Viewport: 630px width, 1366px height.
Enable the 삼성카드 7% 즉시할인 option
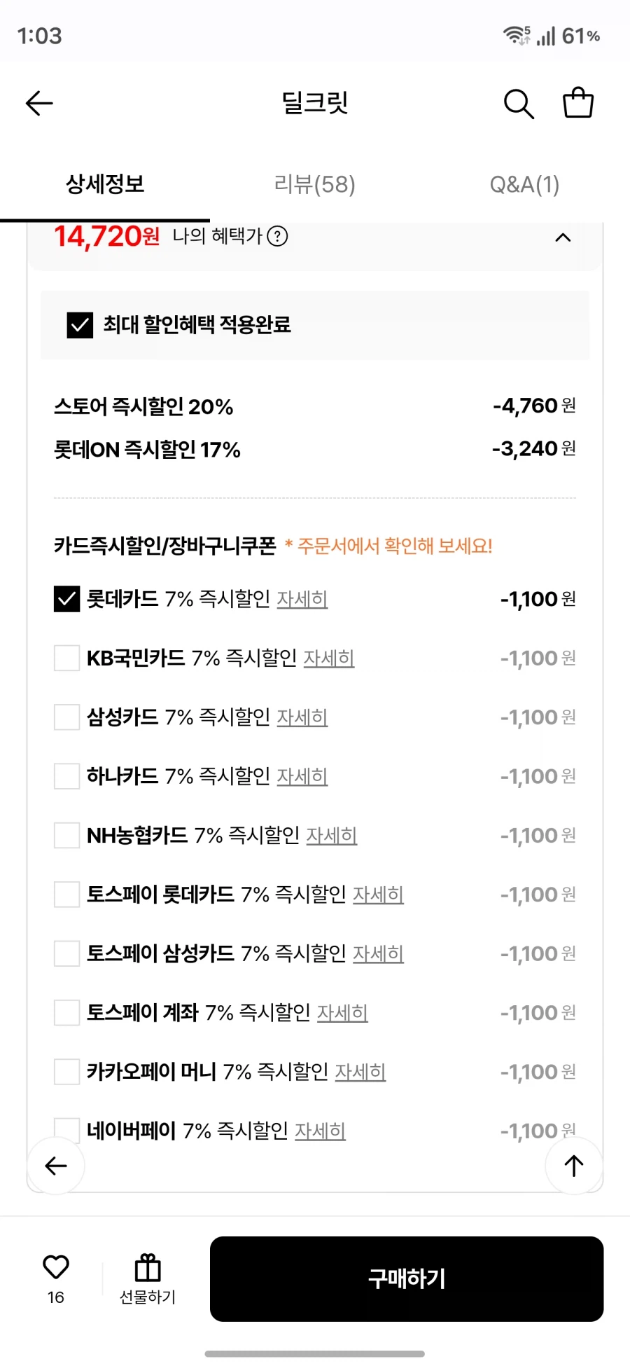(x=66, y=717)
